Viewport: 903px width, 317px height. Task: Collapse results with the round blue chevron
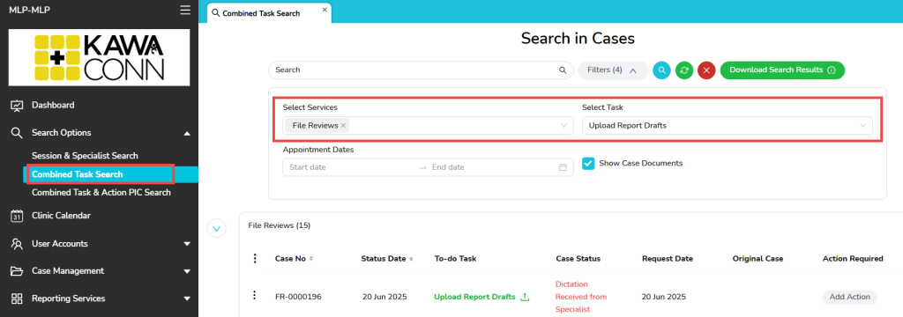217,228
